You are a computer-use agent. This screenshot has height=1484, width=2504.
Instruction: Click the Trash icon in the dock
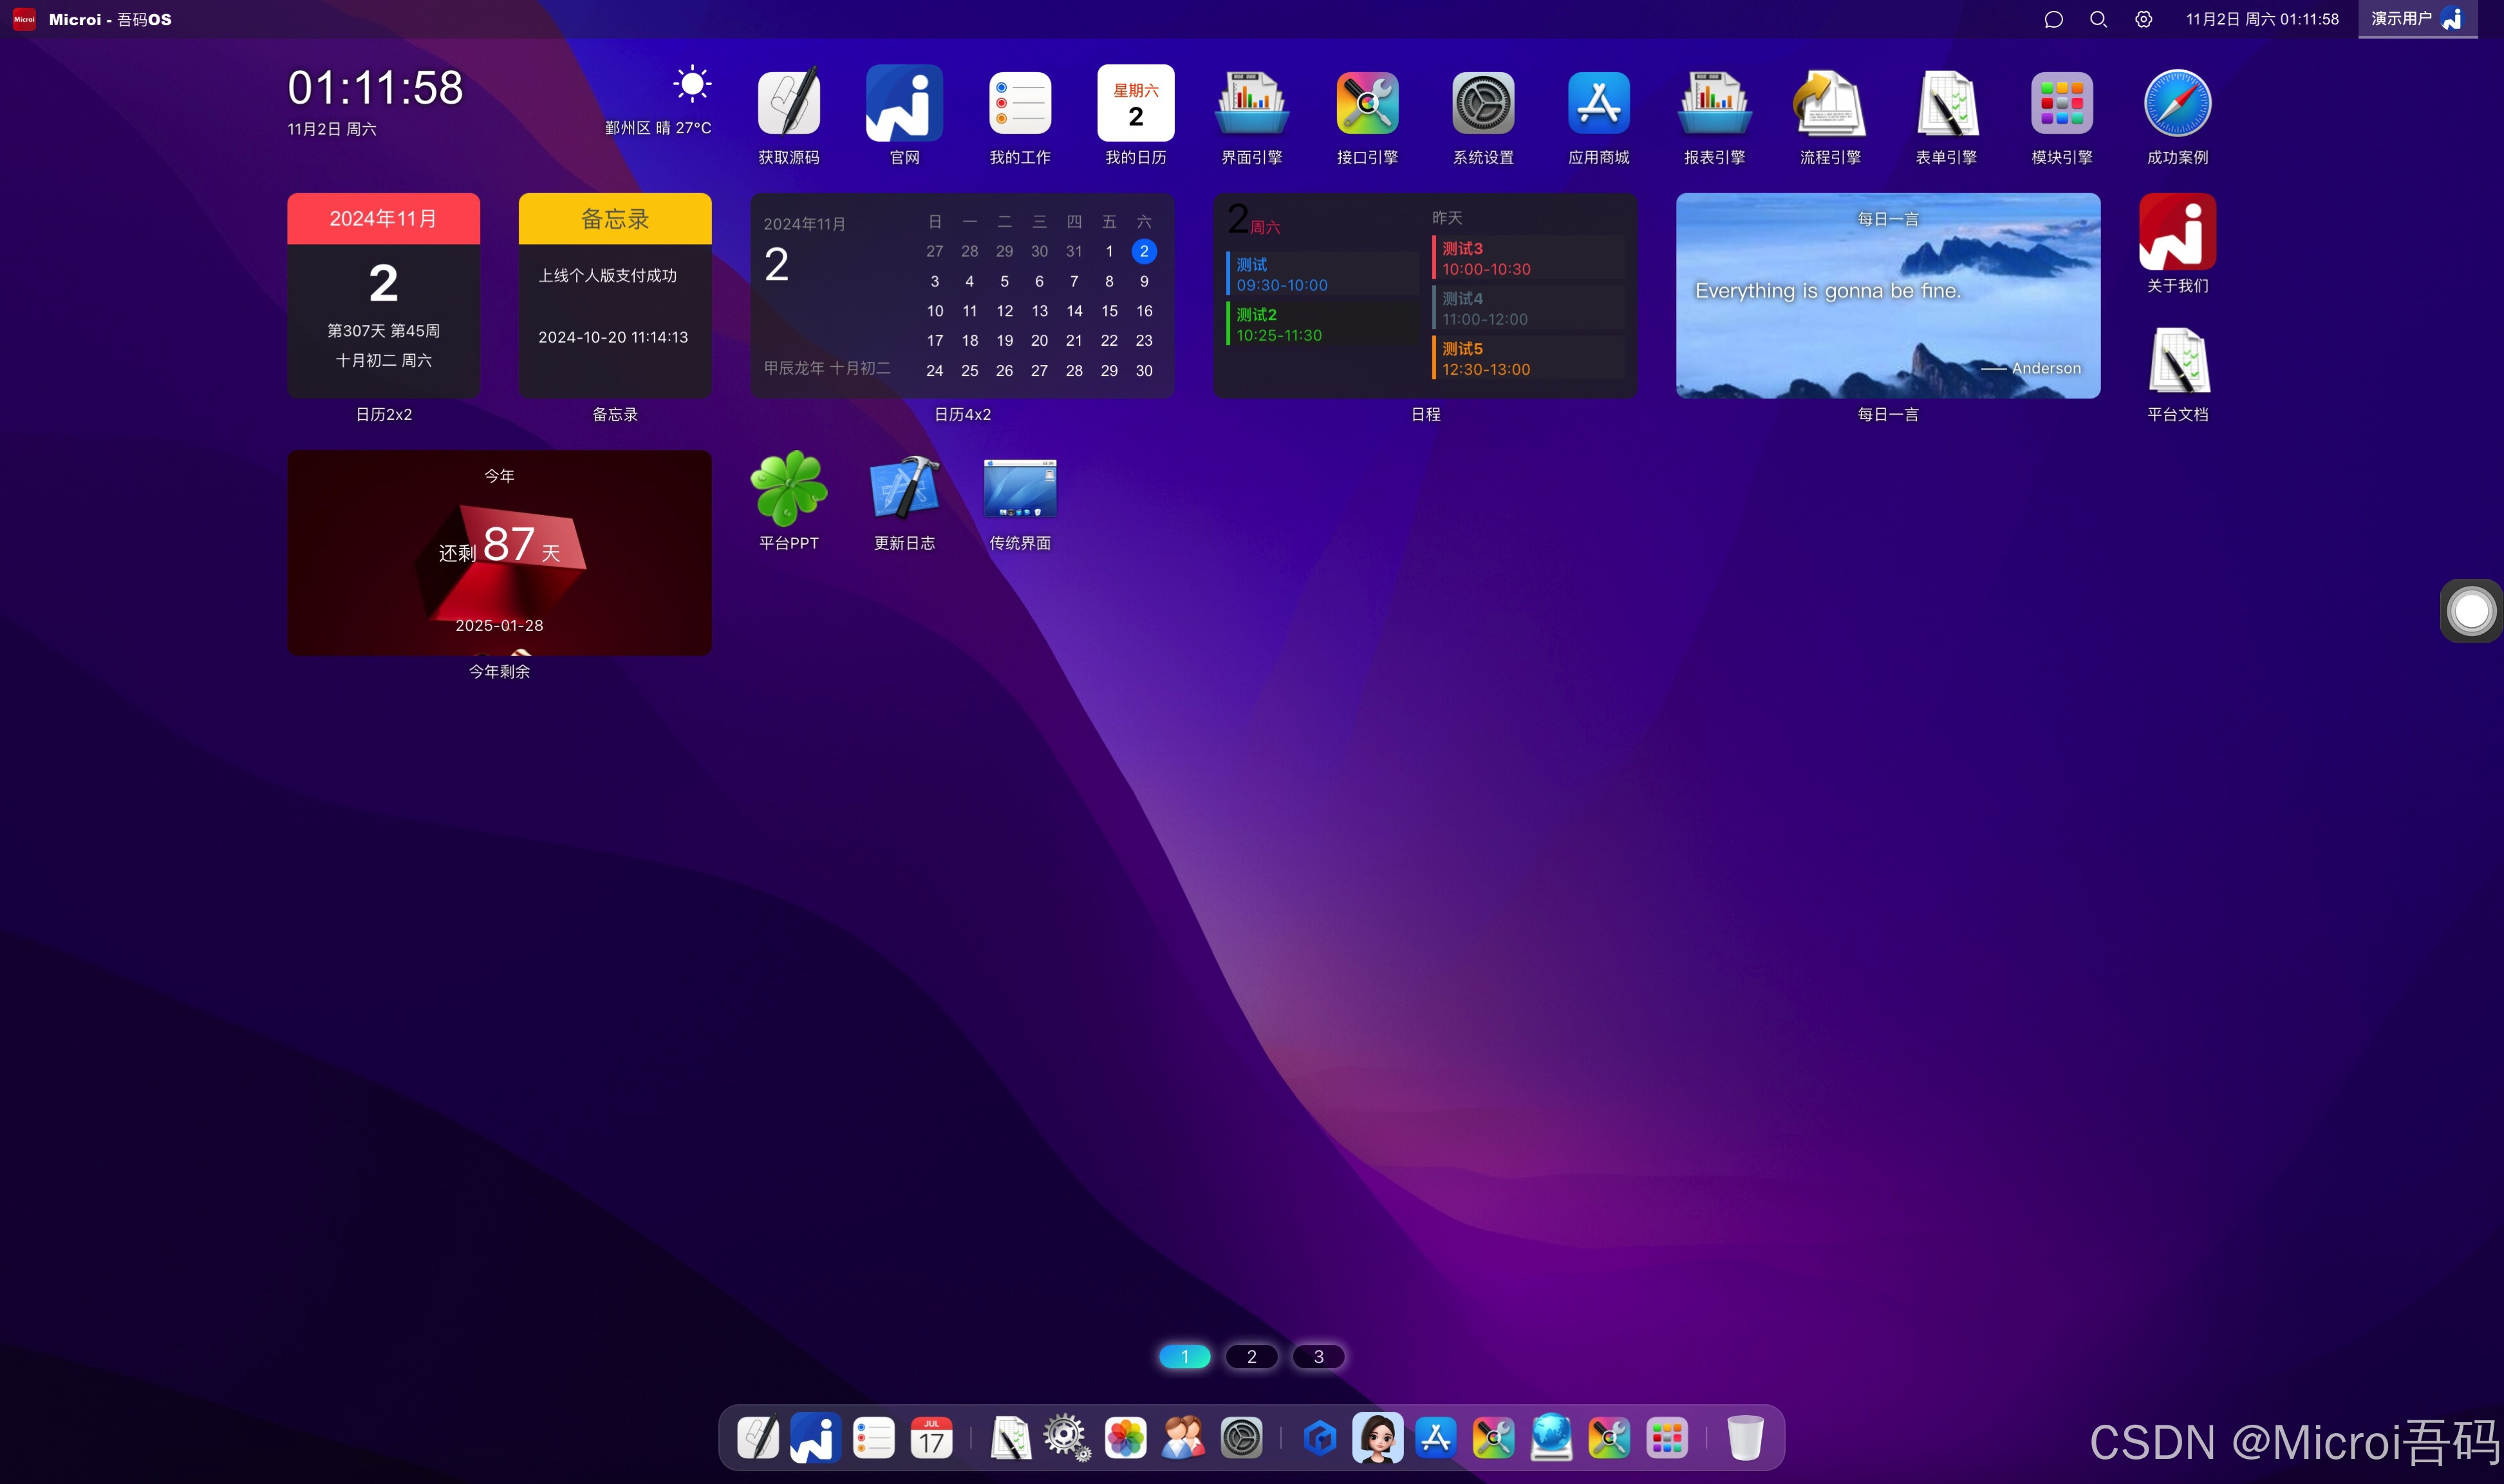click(1744, 1438)
